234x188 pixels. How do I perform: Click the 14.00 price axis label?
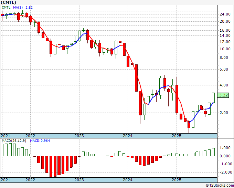(225, 36)
